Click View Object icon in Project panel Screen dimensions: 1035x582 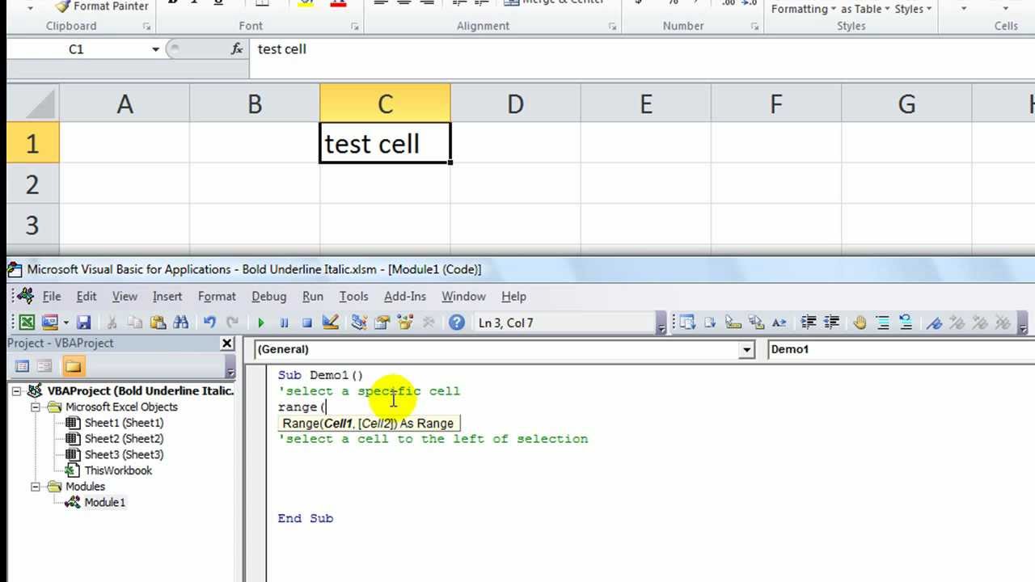(44, 366)
